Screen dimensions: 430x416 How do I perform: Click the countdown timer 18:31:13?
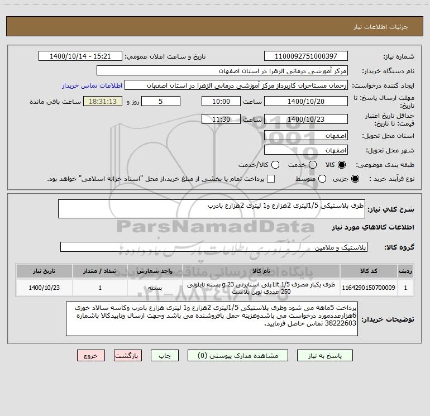click(103, 101)
